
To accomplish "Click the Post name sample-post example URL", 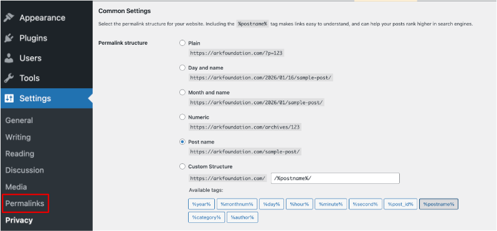I will point(245,152).
